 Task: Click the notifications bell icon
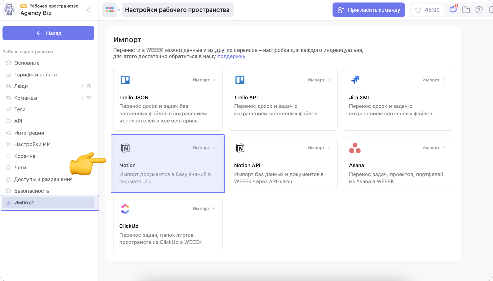[x=453, y=10]
